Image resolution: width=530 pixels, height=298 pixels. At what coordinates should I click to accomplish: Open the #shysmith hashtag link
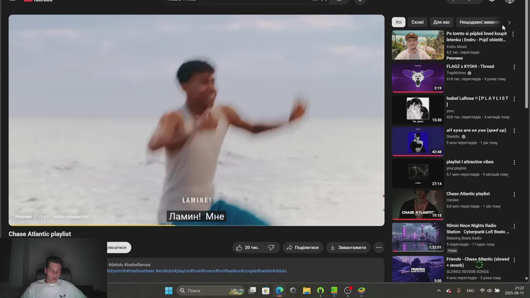(117, 271)
